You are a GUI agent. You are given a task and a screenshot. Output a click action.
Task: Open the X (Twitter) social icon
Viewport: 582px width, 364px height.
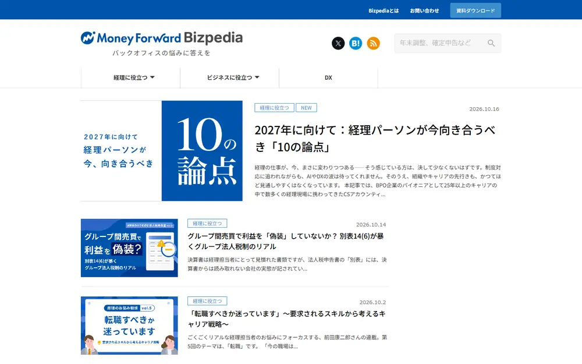click(x=338, y=43)
